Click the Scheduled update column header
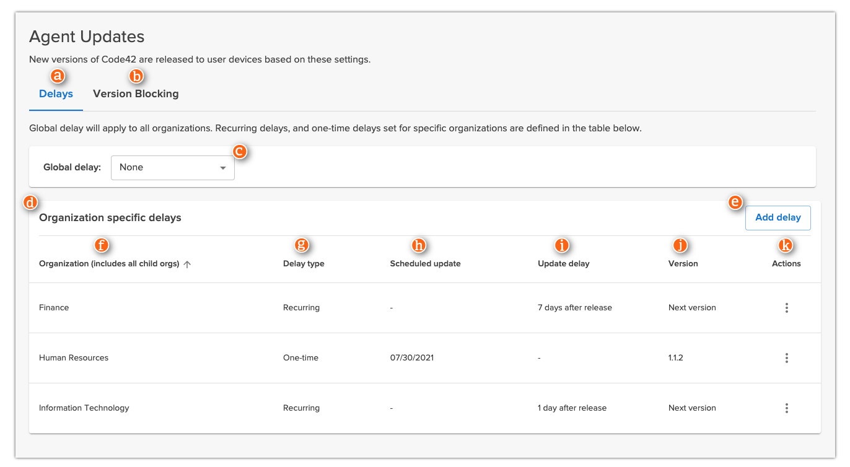 (x=425, y=263)
